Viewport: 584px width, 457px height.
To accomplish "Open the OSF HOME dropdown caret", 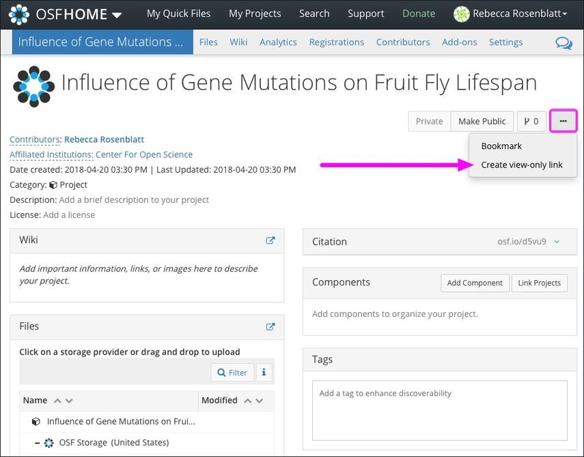I will click(x=117, y=15).
